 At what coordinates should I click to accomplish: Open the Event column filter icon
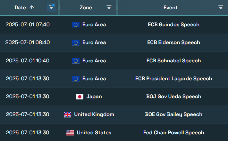tap(221, 7)
